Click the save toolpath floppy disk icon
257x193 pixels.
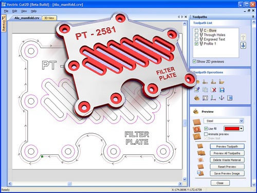tap(222, 90)
